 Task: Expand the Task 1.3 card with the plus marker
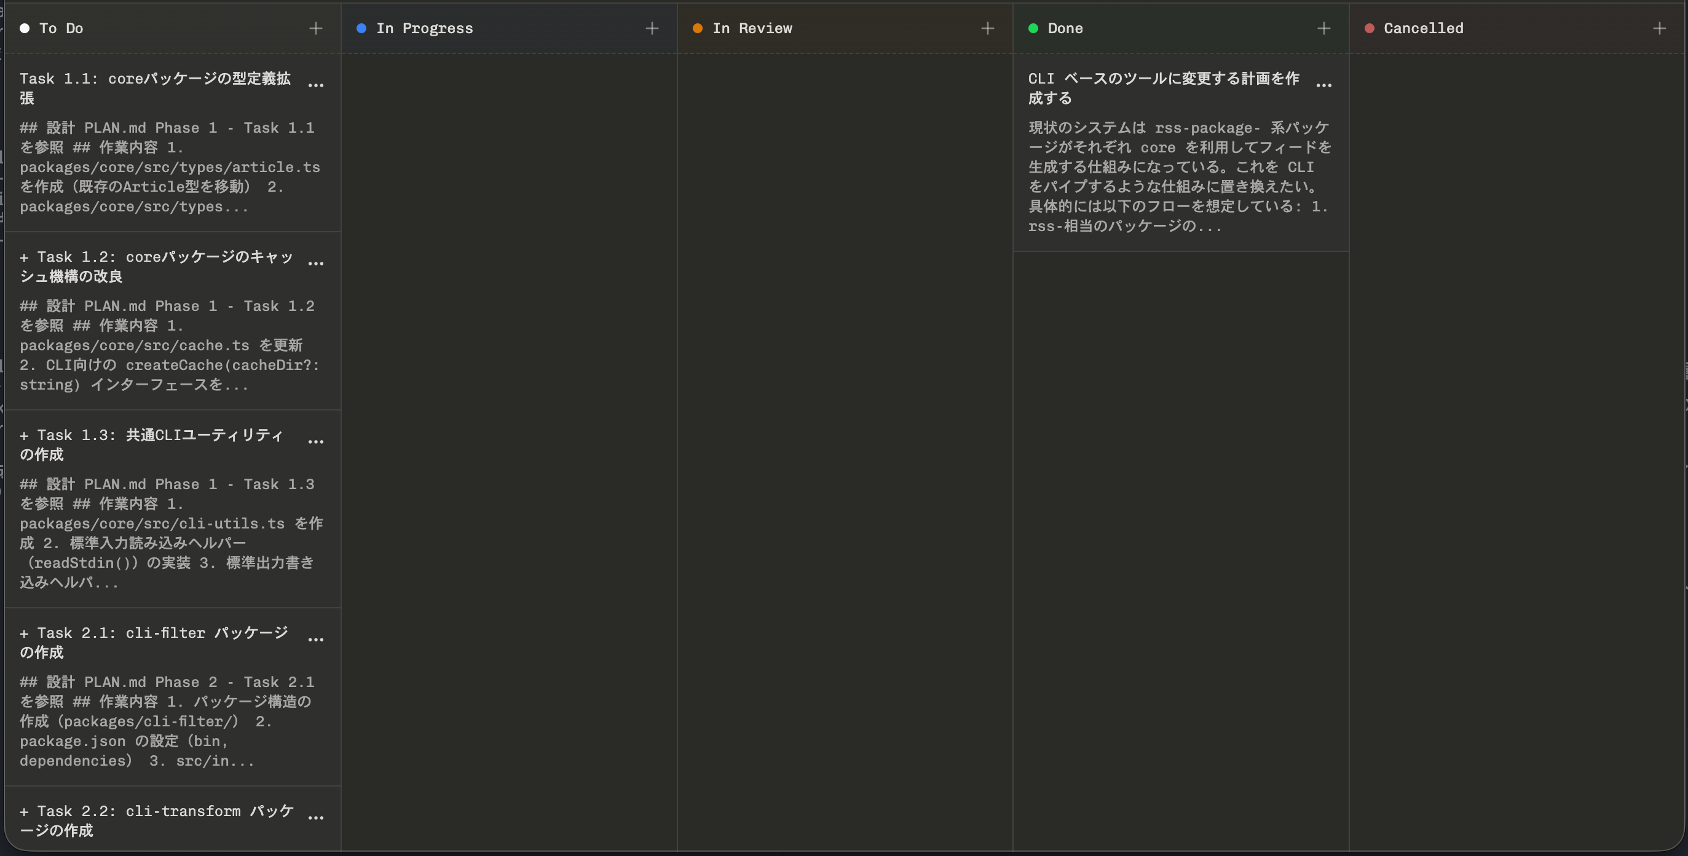(25, 435)
